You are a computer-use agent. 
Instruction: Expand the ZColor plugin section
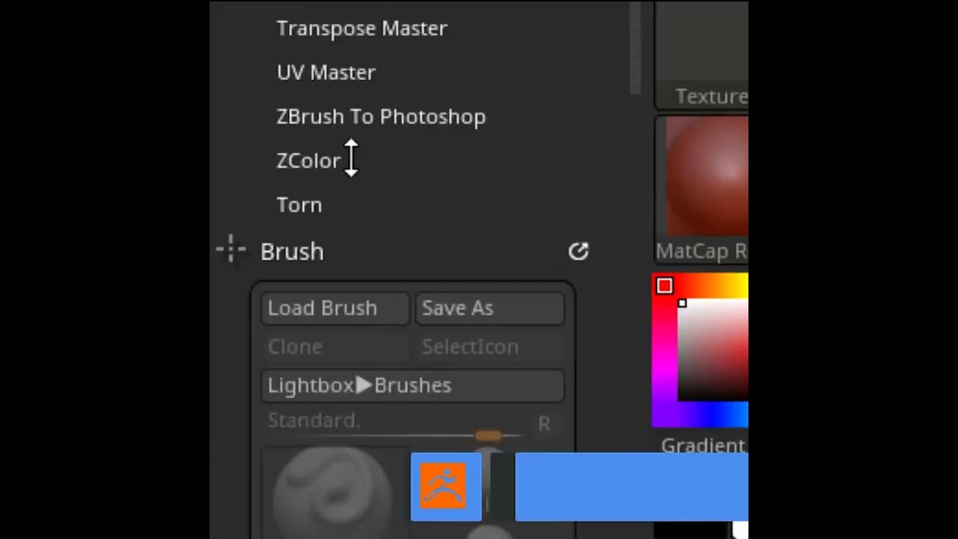tap(308, 161)
